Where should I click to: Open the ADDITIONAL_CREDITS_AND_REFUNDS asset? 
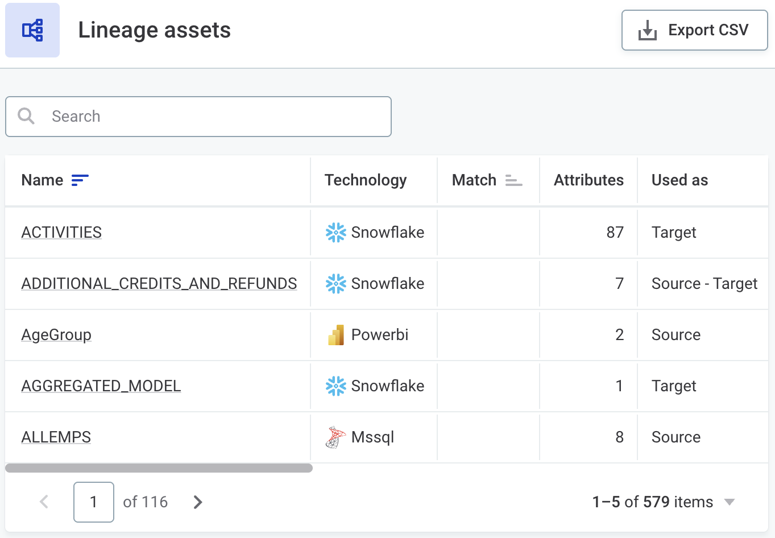pyautogui.click(x=159, y=283)
